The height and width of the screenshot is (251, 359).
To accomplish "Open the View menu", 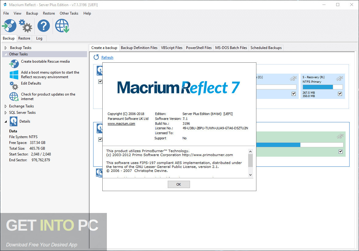I will click(17, 13).
